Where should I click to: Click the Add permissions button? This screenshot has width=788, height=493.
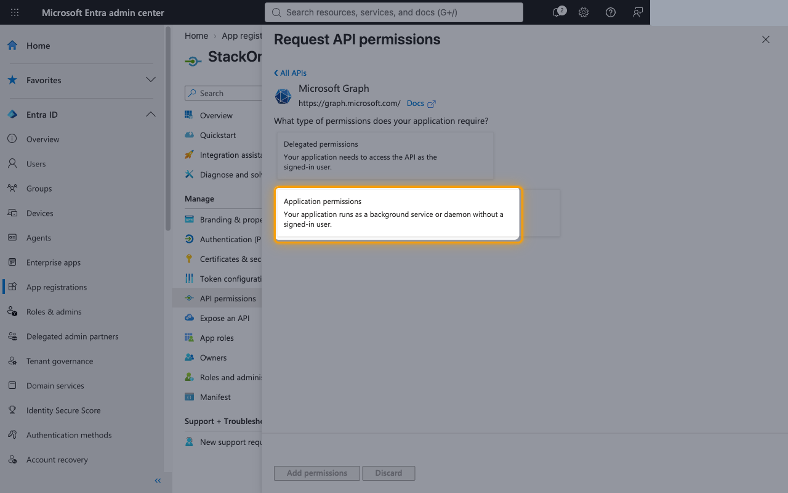click(317, 473)
